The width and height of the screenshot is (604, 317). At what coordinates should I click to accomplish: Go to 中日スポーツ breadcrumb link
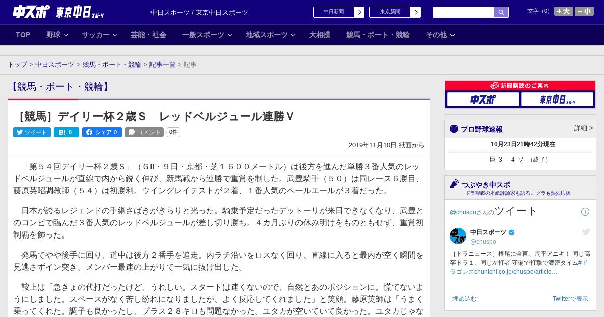pos(55,65)
